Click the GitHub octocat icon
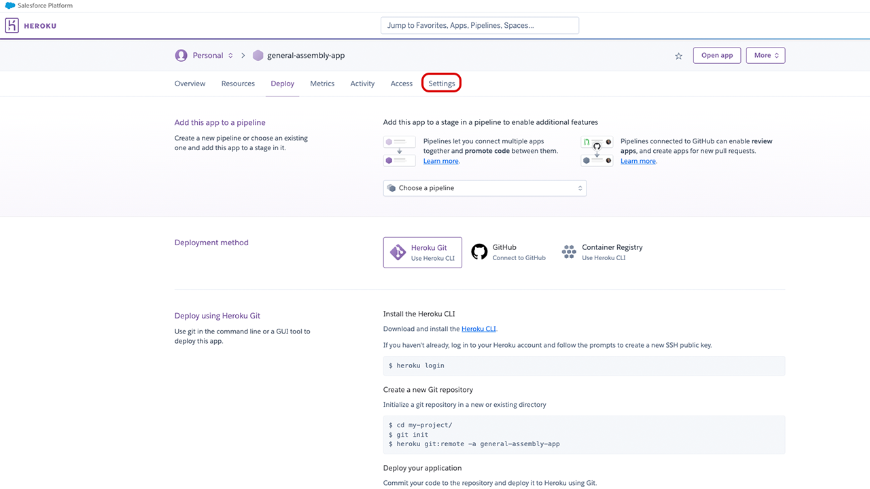Viewport: 870px width, 489px height. [x=479, y=252]
